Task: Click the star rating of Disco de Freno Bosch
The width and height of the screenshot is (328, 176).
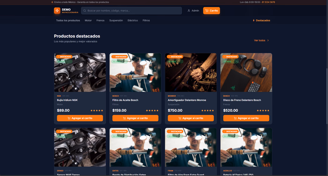Action: (263, 110)
